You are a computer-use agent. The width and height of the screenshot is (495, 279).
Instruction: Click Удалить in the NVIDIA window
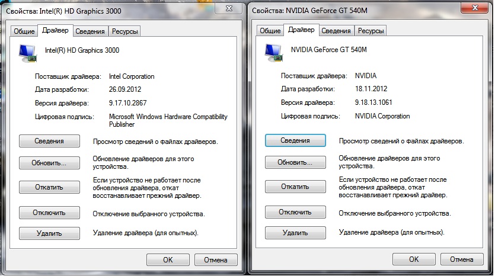click(295, 233)
